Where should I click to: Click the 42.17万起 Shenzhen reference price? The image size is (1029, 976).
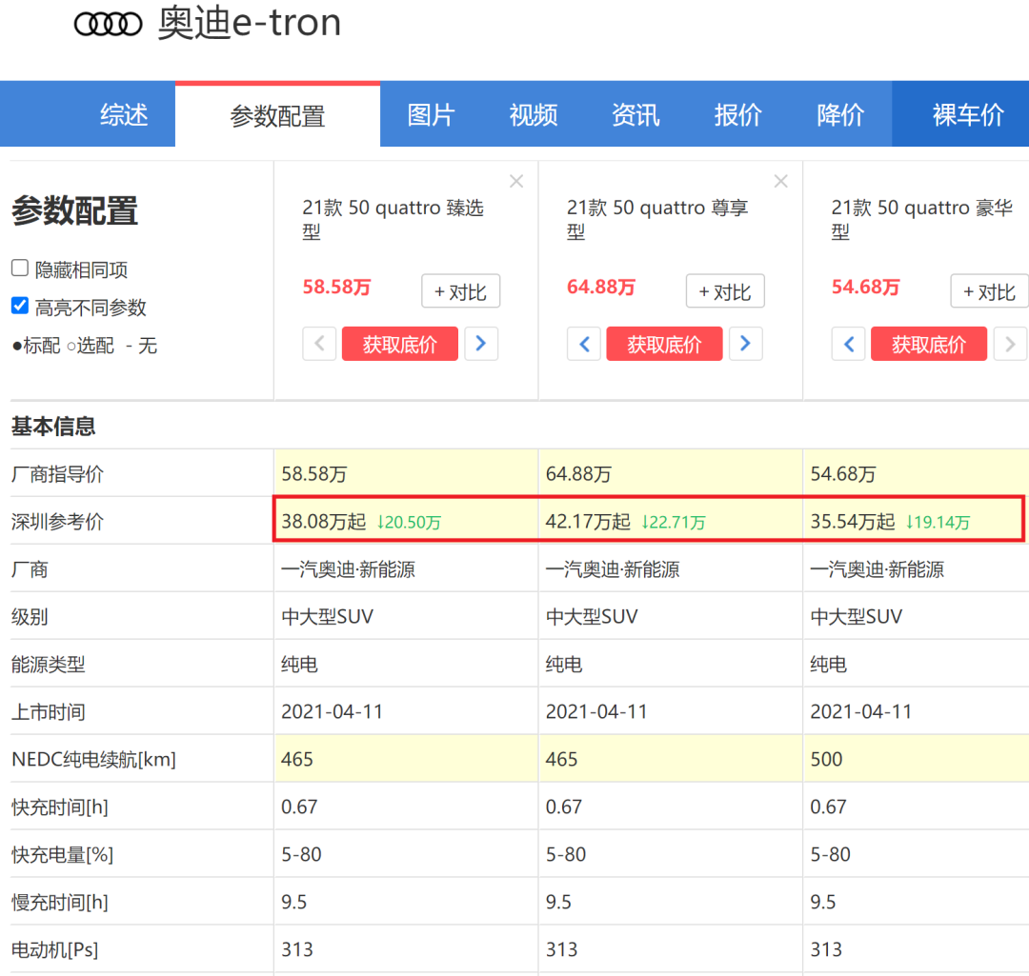pos(588,522)
